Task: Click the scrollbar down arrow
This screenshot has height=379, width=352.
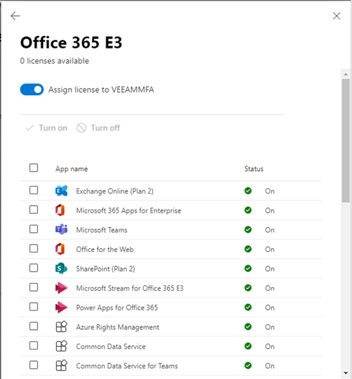Action: (x=346, y=373)
